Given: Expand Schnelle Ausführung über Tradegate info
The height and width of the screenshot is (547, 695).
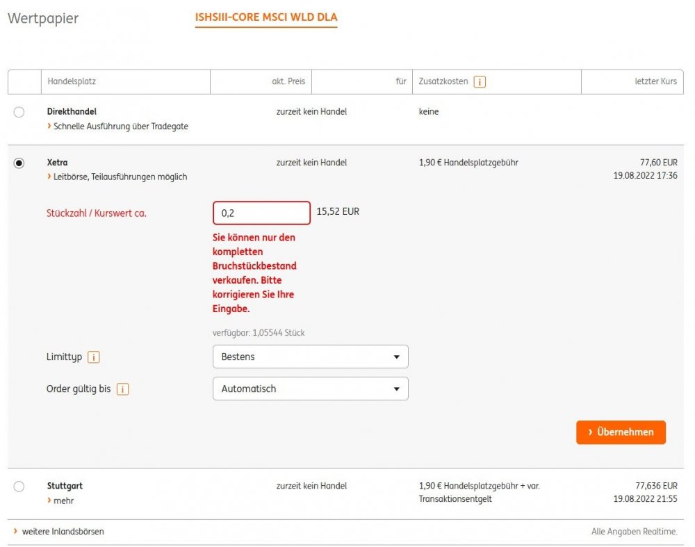Looking at the screenshot, I should click(x=120, y=126).
